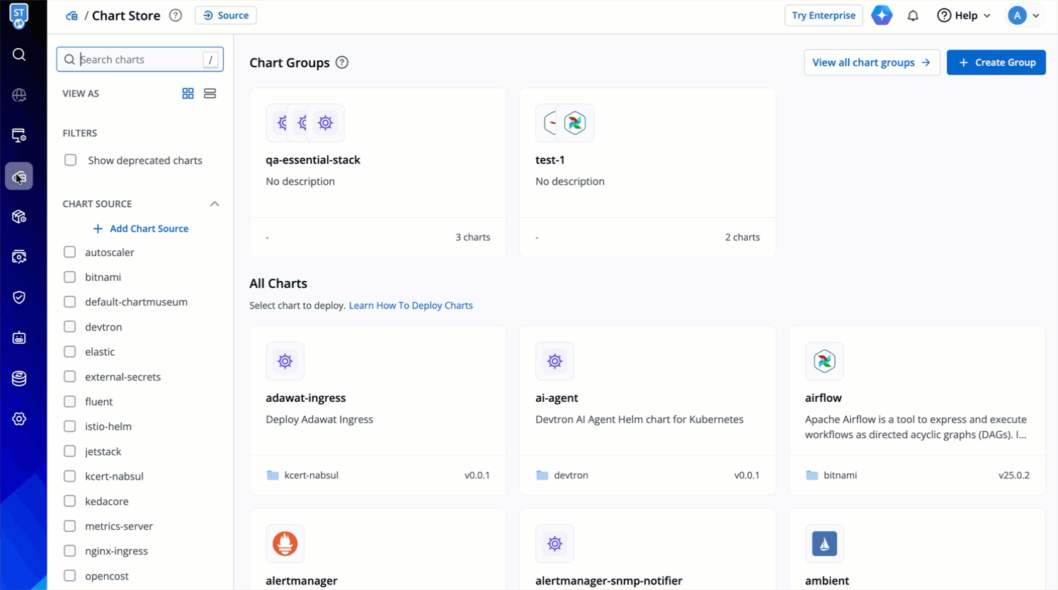Open global settings gear in sidebar
Screen dimensions: 1058x590
tap(19, 419)
